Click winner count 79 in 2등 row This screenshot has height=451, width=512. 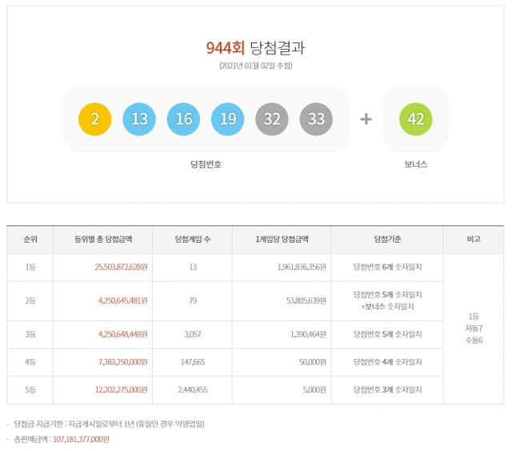pos(193,300)
